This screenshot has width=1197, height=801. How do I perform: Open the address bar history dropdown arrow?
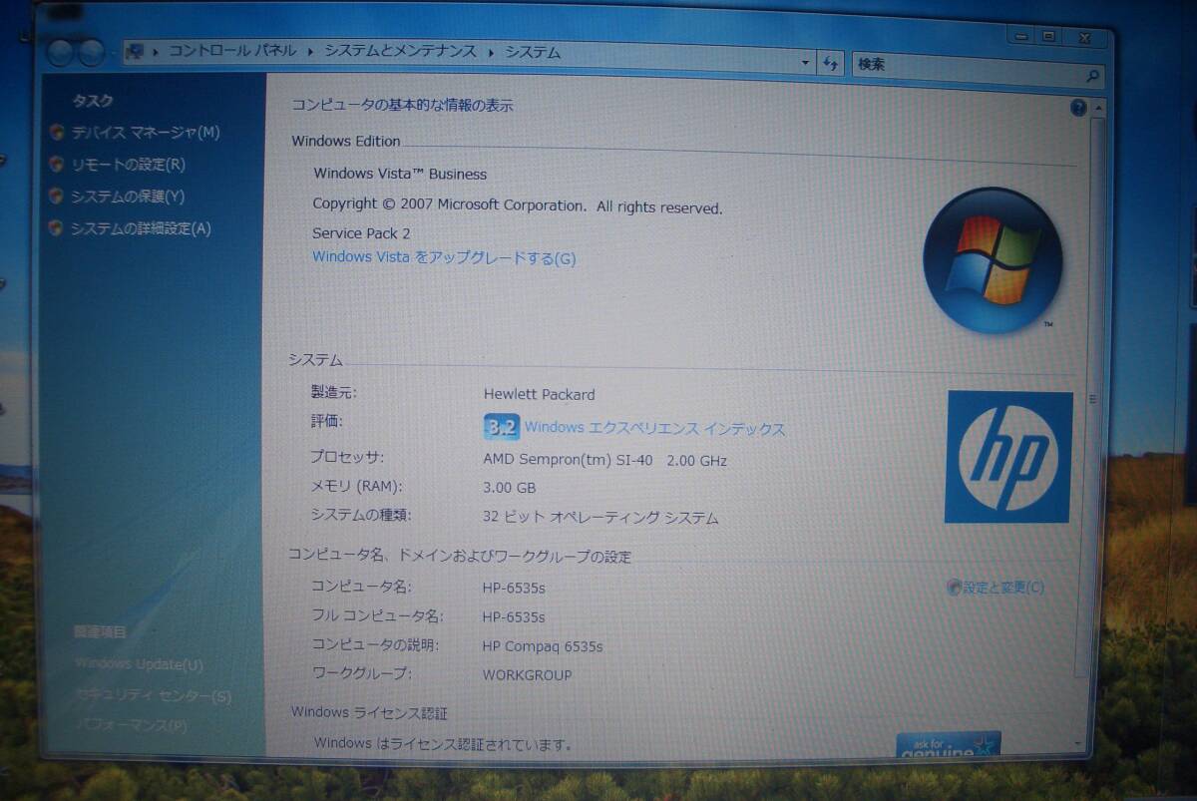pos(807,63)
